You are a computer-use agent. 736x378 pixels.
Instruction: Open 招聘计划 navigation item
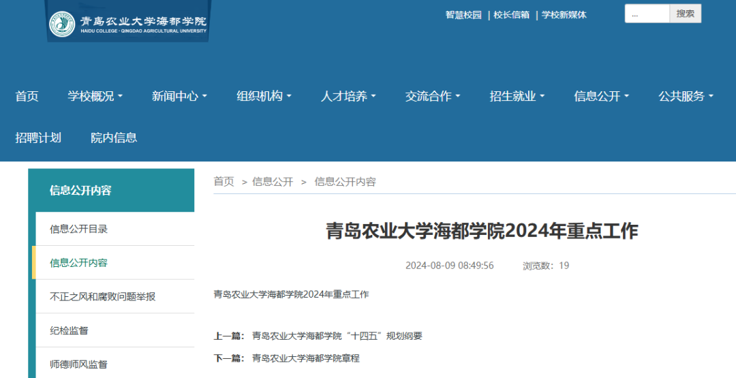tap(38, 138)
